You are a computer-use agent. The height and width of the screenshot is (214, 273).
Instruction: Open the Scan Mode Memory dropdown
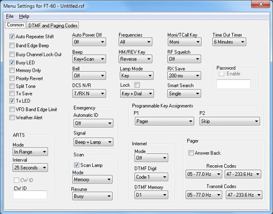click(x=92, y=179)
